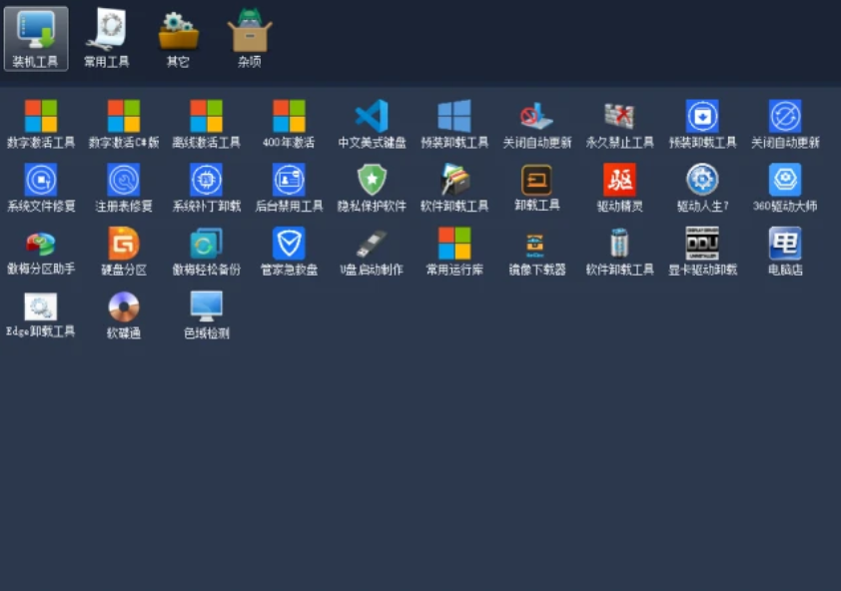
Task: Launch 常用运行库
Action: pyautogui.click(x=454, y=251)
